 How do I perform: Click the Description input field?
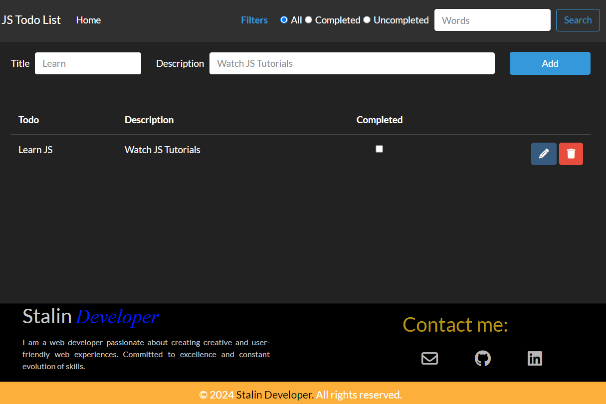pyautogui.click(x=352, y=63)
